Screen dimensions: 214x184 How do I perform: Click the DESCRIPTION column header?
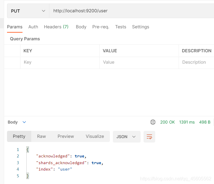point(197,51)
